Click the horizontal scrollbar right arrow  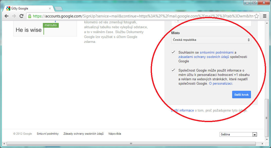click(x=262, y=144)
